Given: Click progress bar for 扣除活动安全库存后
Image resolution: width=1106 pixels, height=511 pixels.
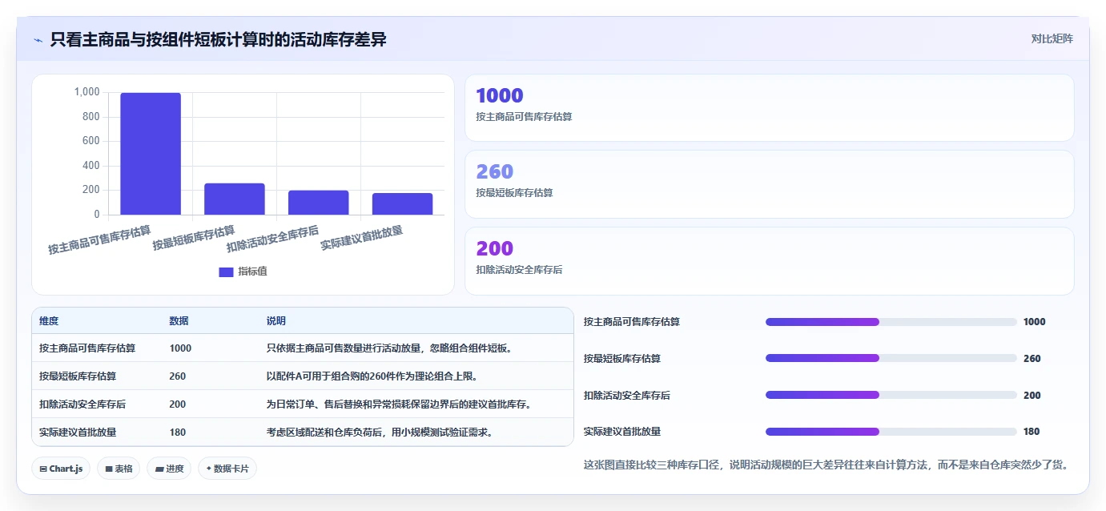Looking at the screenshot, I should [x=891, y=395].
